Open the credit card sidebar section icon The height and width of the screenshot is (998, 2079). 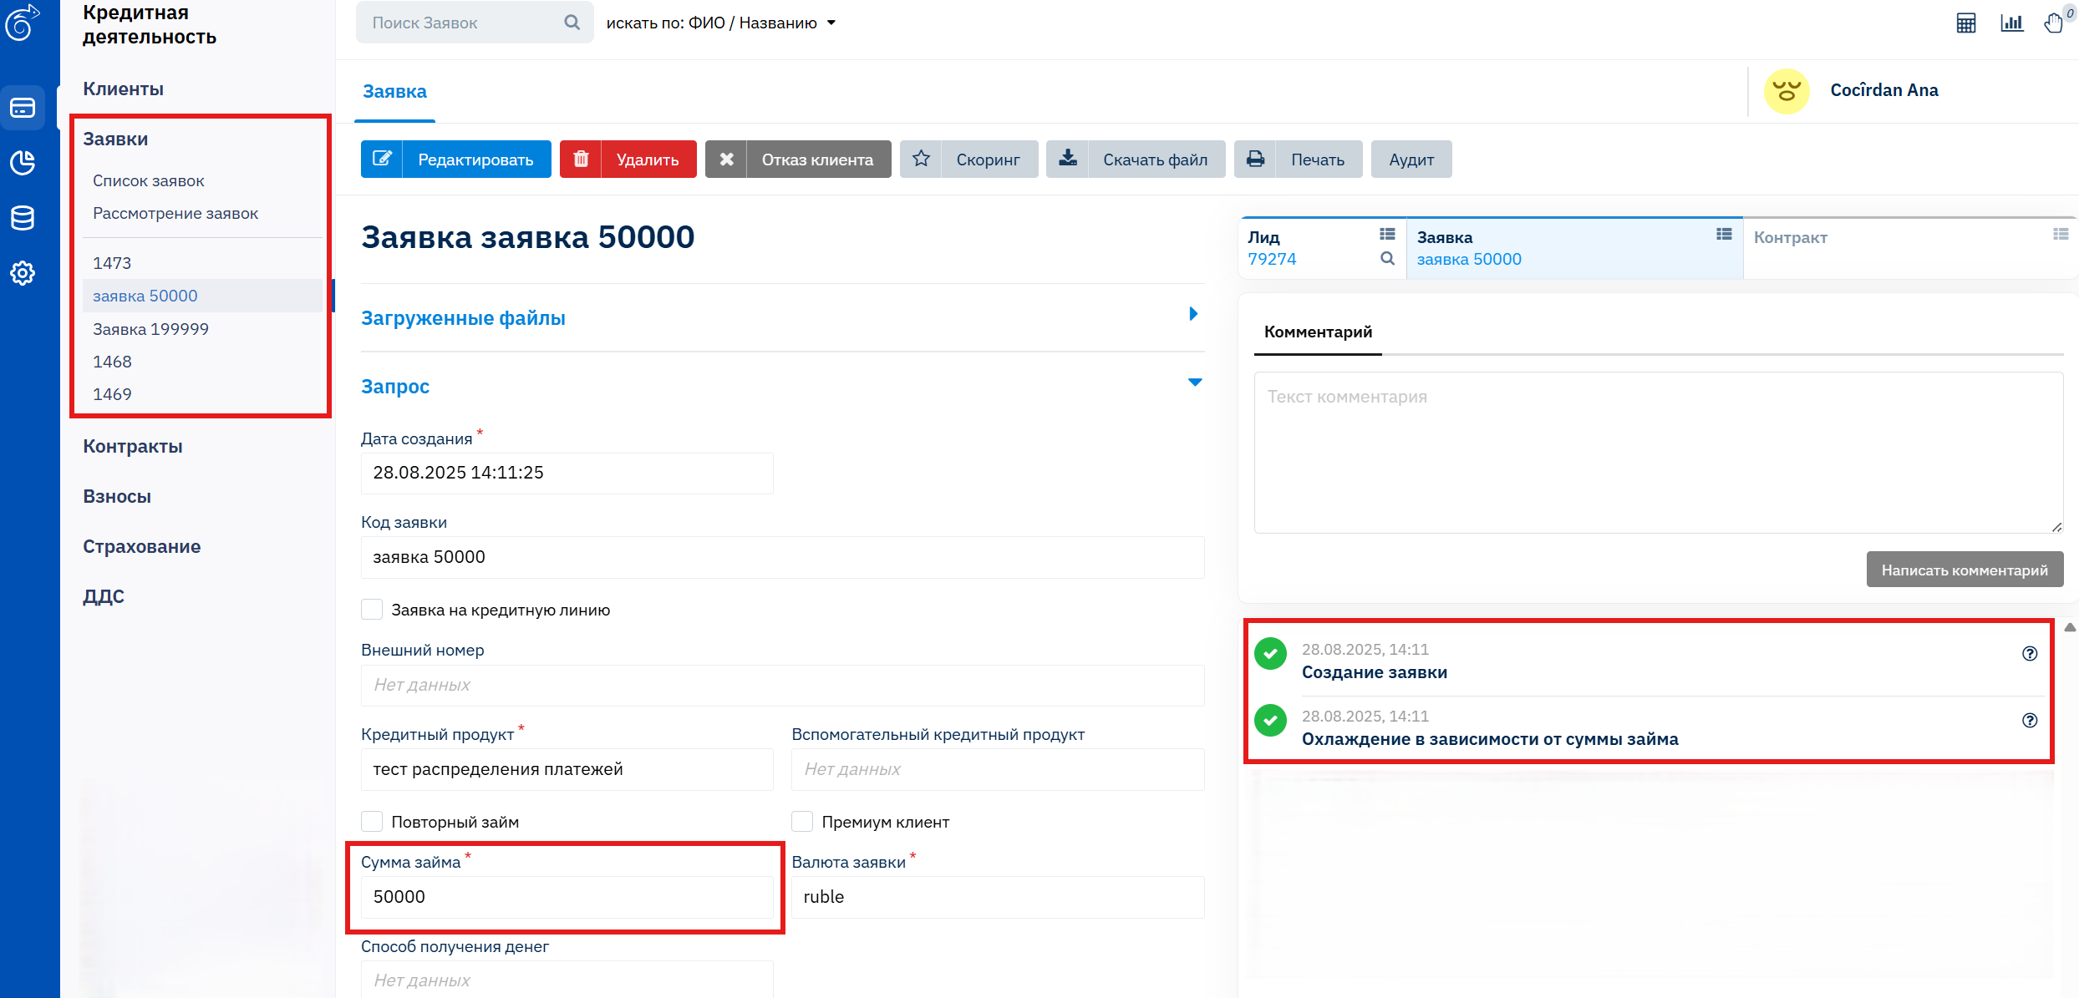[x=23, y=108]
